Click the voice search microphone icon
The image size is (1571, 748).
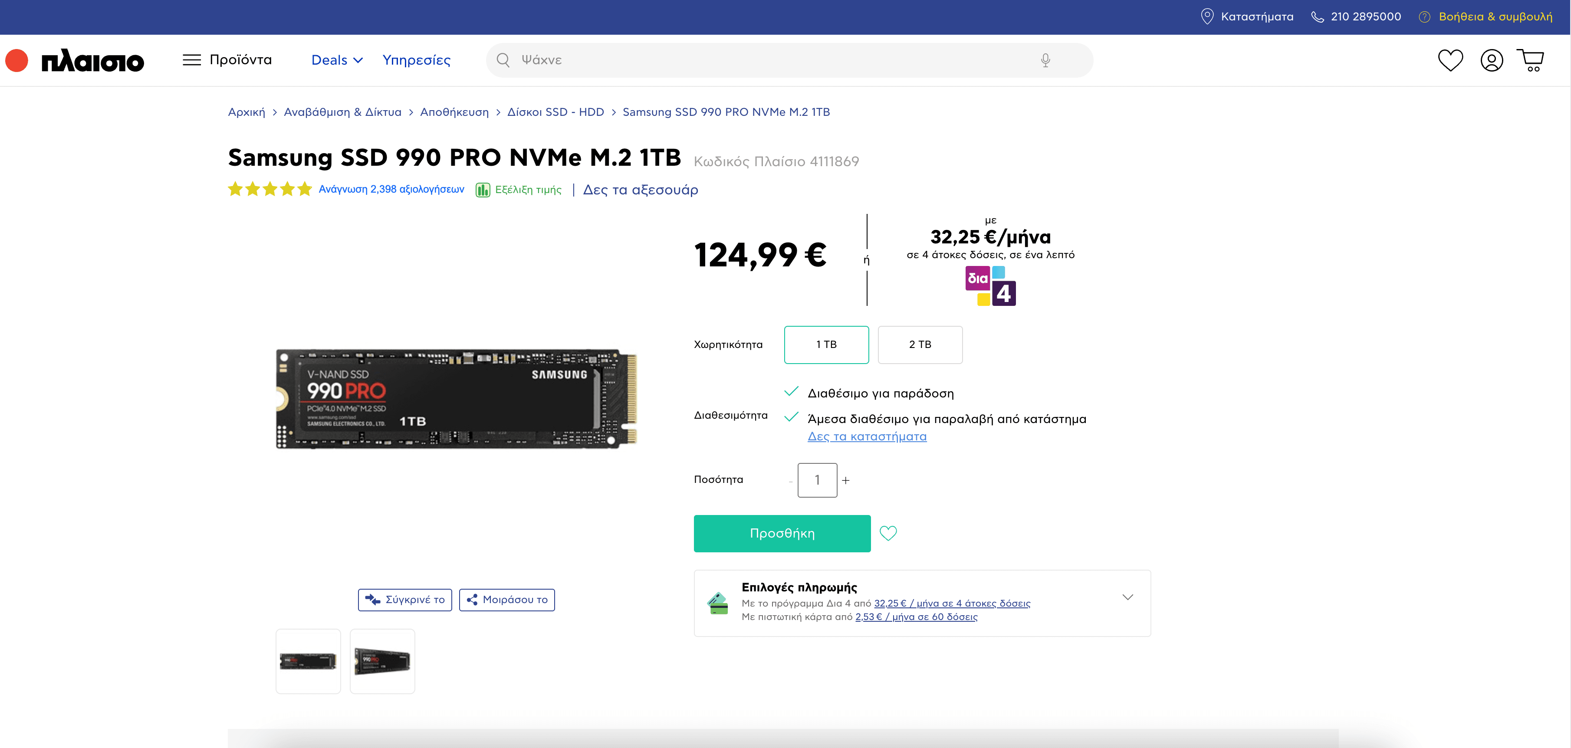1045,60
